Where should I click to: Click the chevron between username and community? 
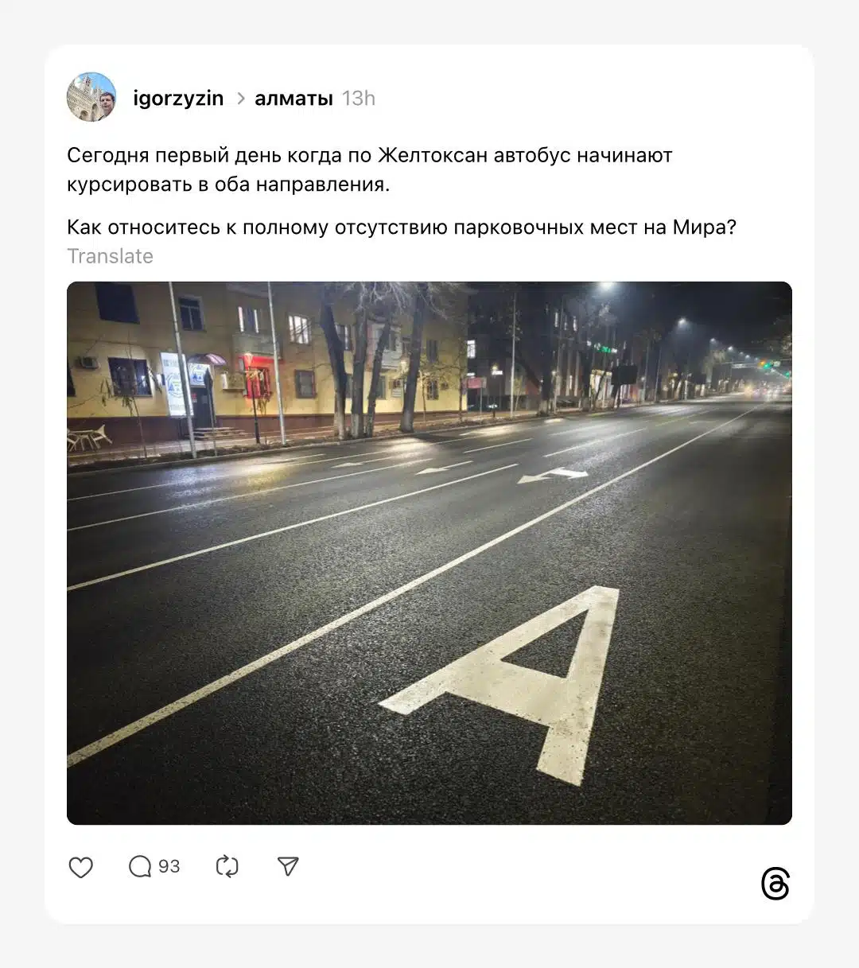pos(240,99)
